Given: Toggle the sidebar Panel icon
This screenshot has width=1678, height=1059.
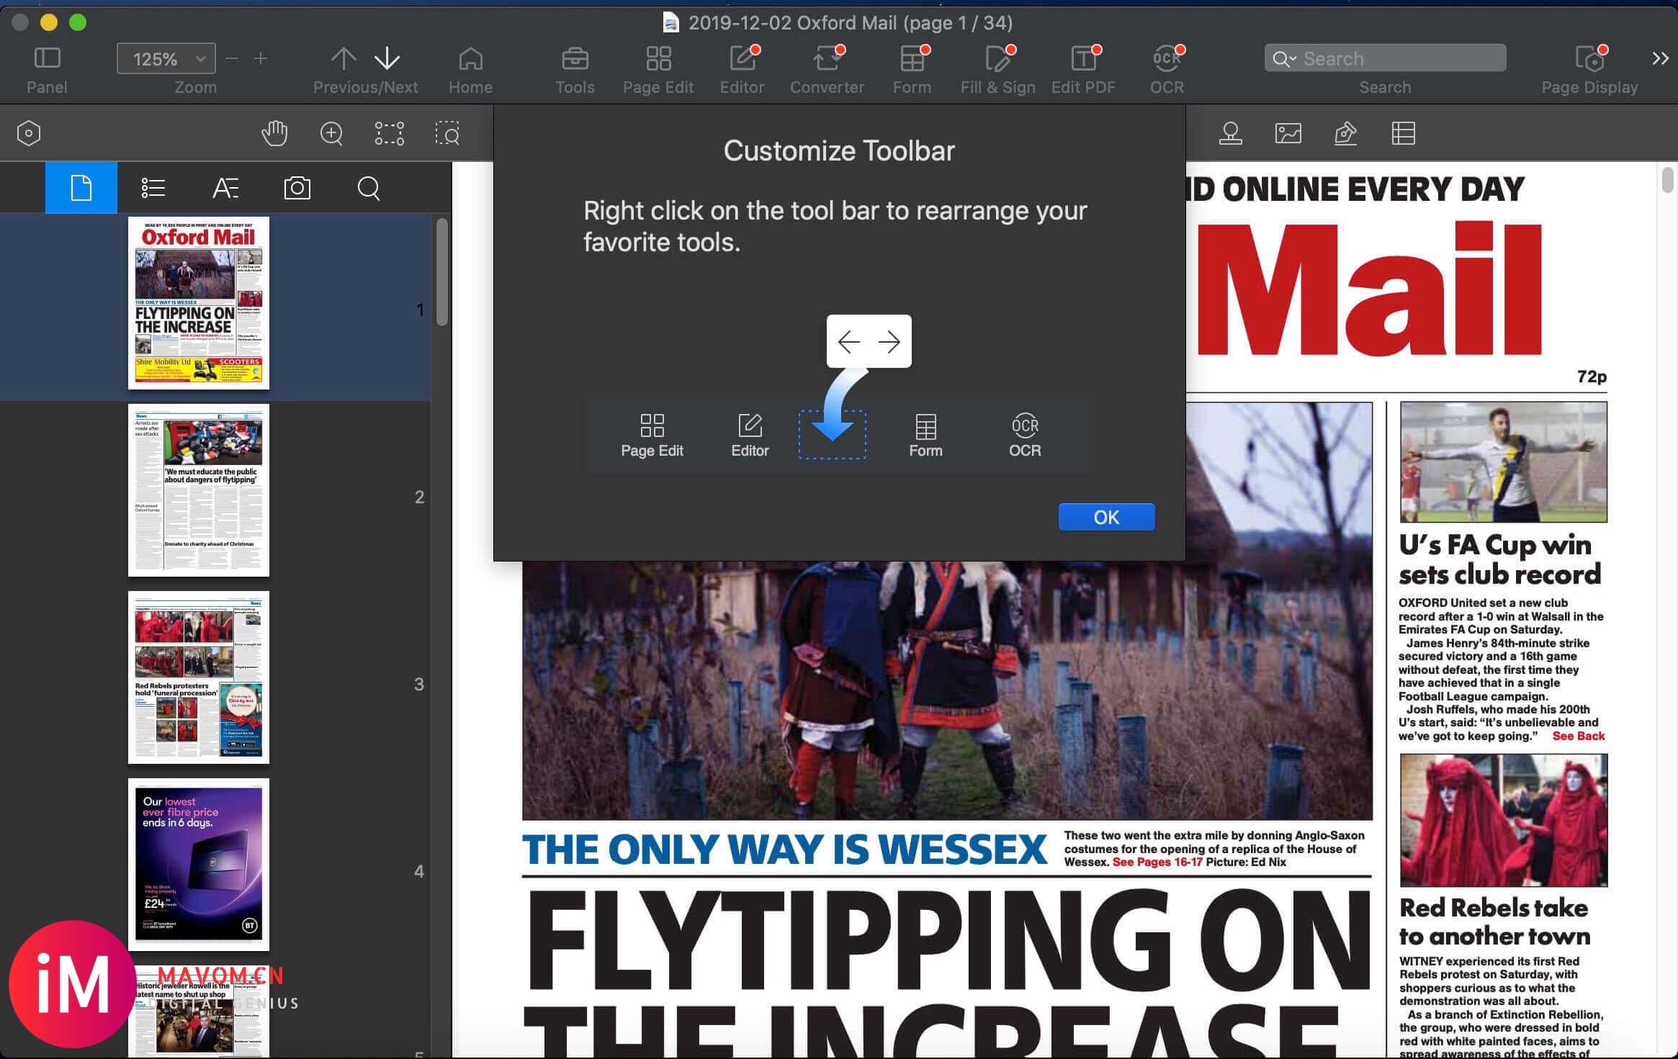Looking at the screenshot, I should point(47,58).
